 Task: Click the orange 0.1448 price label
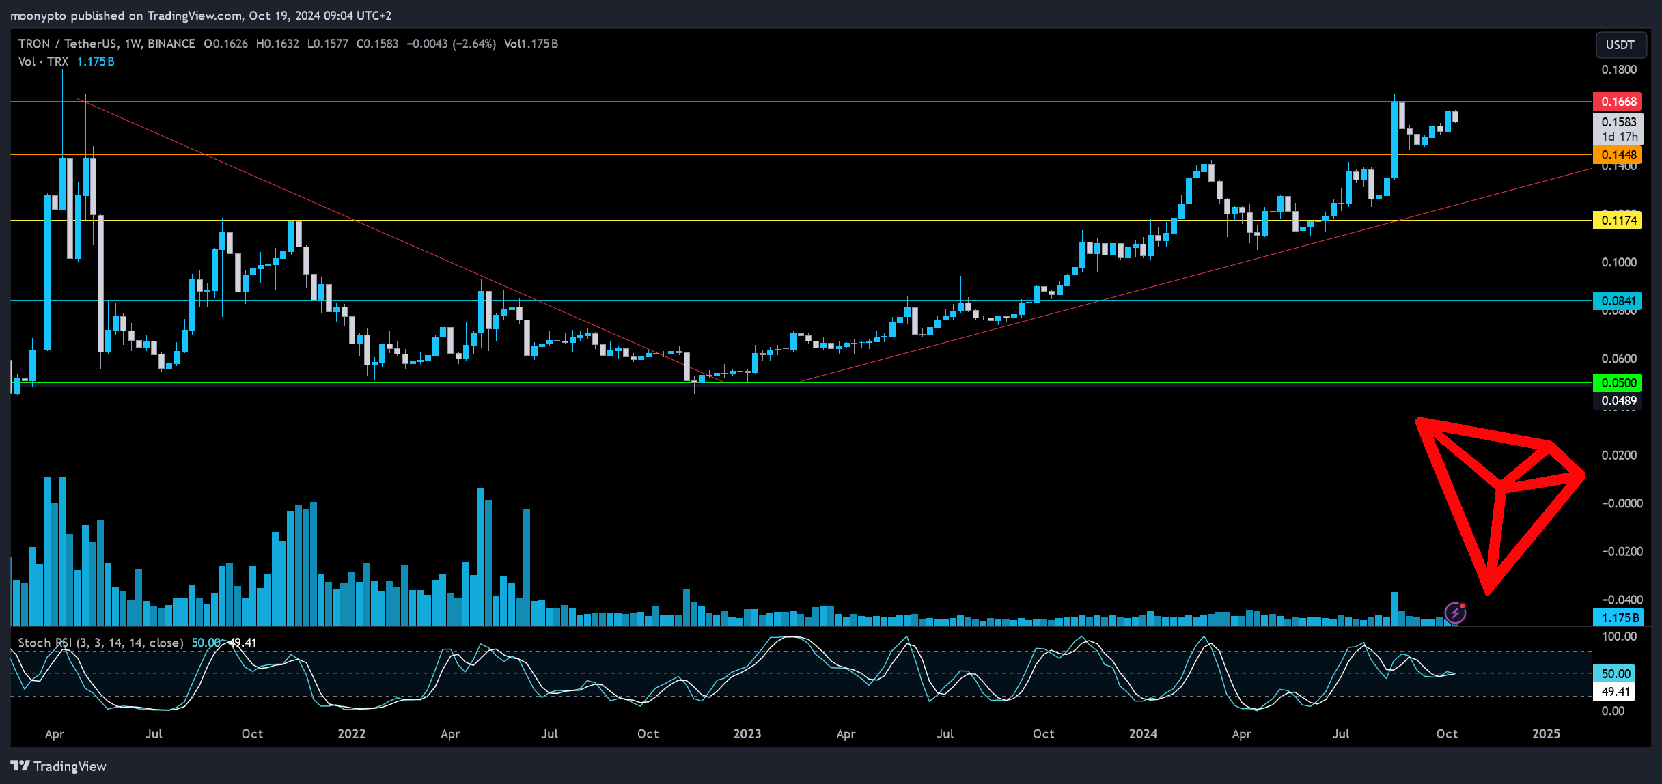point(1618,155)
